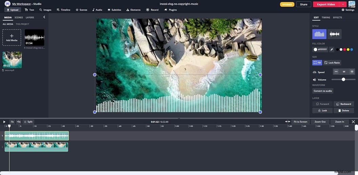Click the volume speaker icon
This screenshot has height=175, width=358.
point(314,80)
